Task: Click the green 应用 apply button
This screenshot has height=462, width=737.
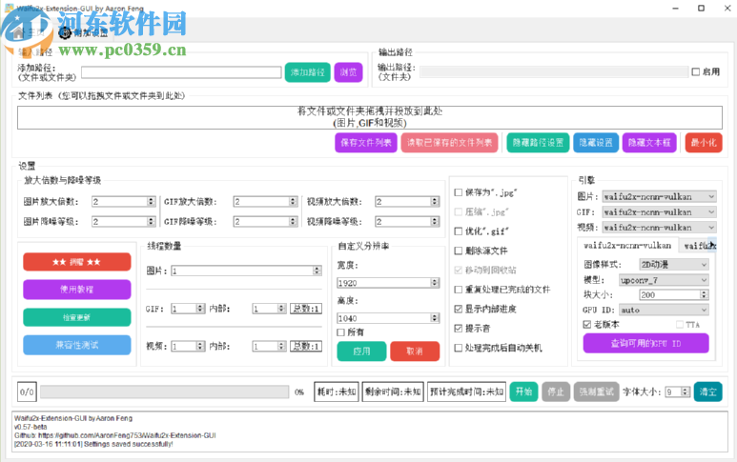Action: click(361, 352)
